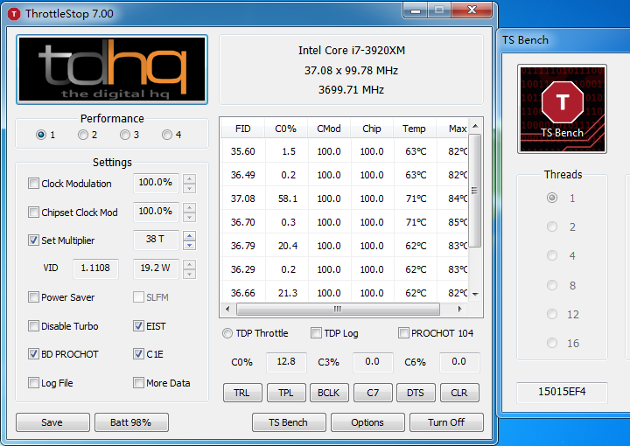Enable the Clock Modulation checkbox
Viewport: 630px width, 446px height.
[x=33, y=184]
